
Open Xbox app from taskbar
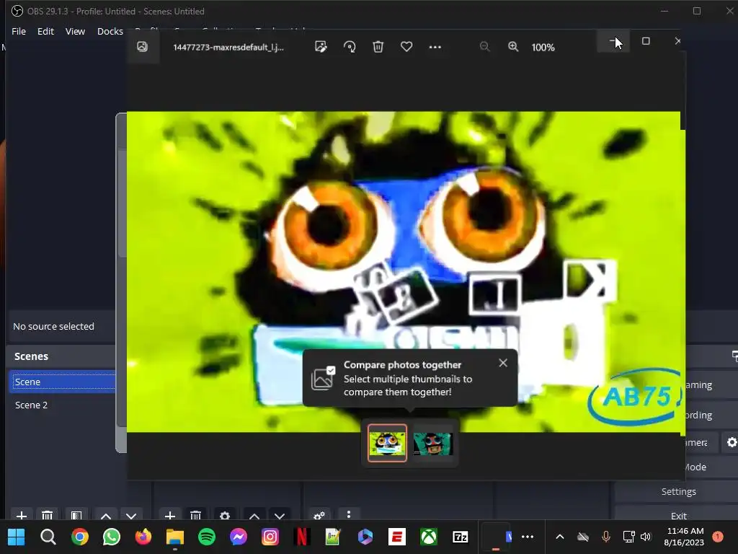[x=429, y=537]
